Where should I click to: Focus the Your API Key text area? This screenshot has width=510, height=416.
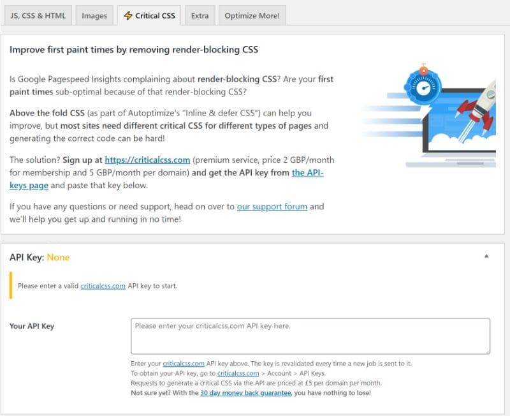(x=310, y=336)
